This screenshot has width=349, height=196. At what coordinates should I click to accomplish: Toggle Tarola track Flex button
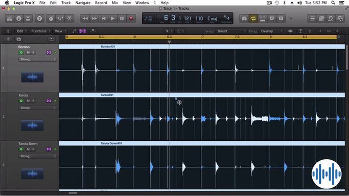click(x=49, y=101)
